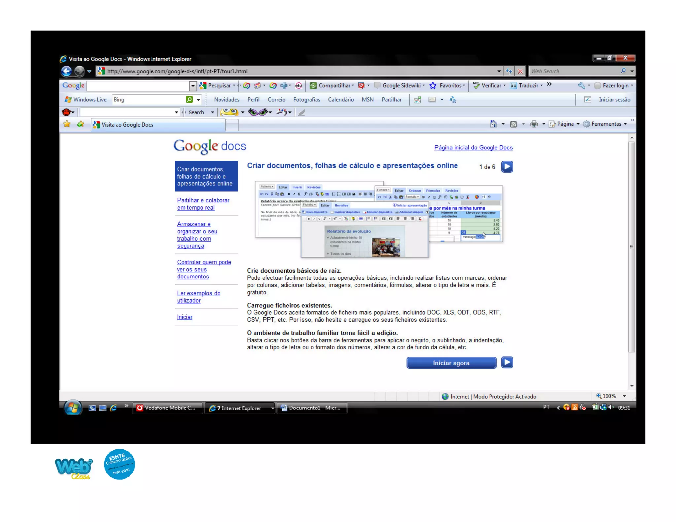Click the Iniciar agora button
The height and width of the screenshot is (522, 676).
(451, 363)
